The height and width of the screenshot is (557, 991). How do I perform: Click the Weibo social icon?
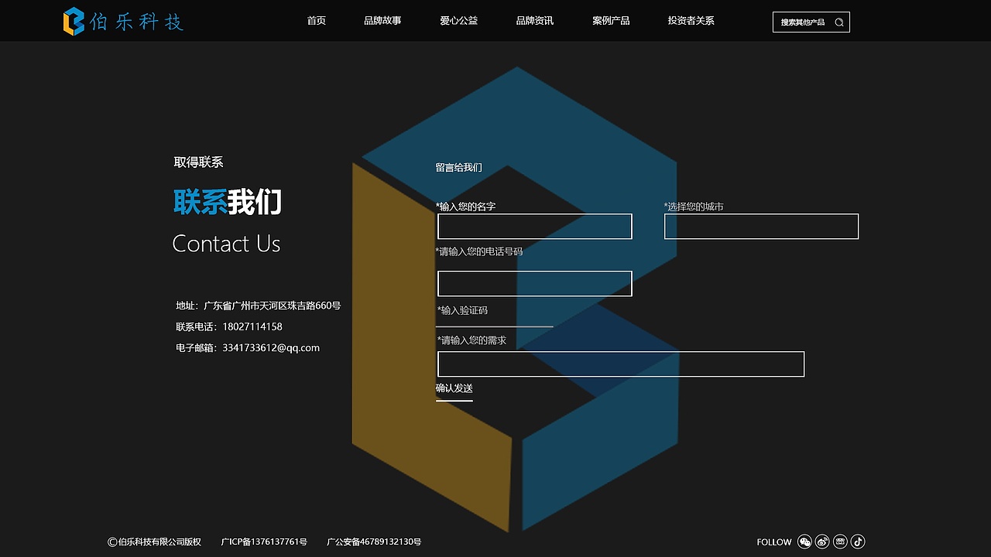822,542
